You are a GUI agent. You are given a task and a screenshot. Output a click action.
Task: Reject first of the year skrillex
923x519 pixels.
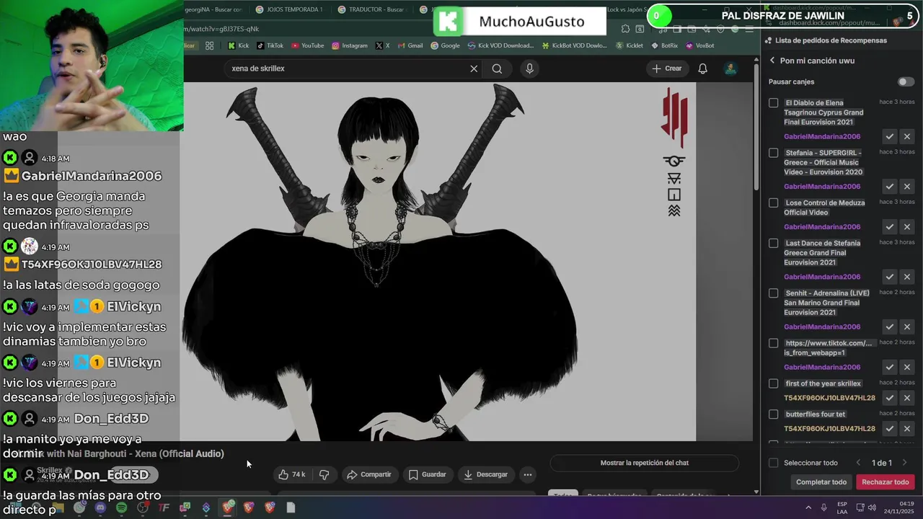pos(907,398)
